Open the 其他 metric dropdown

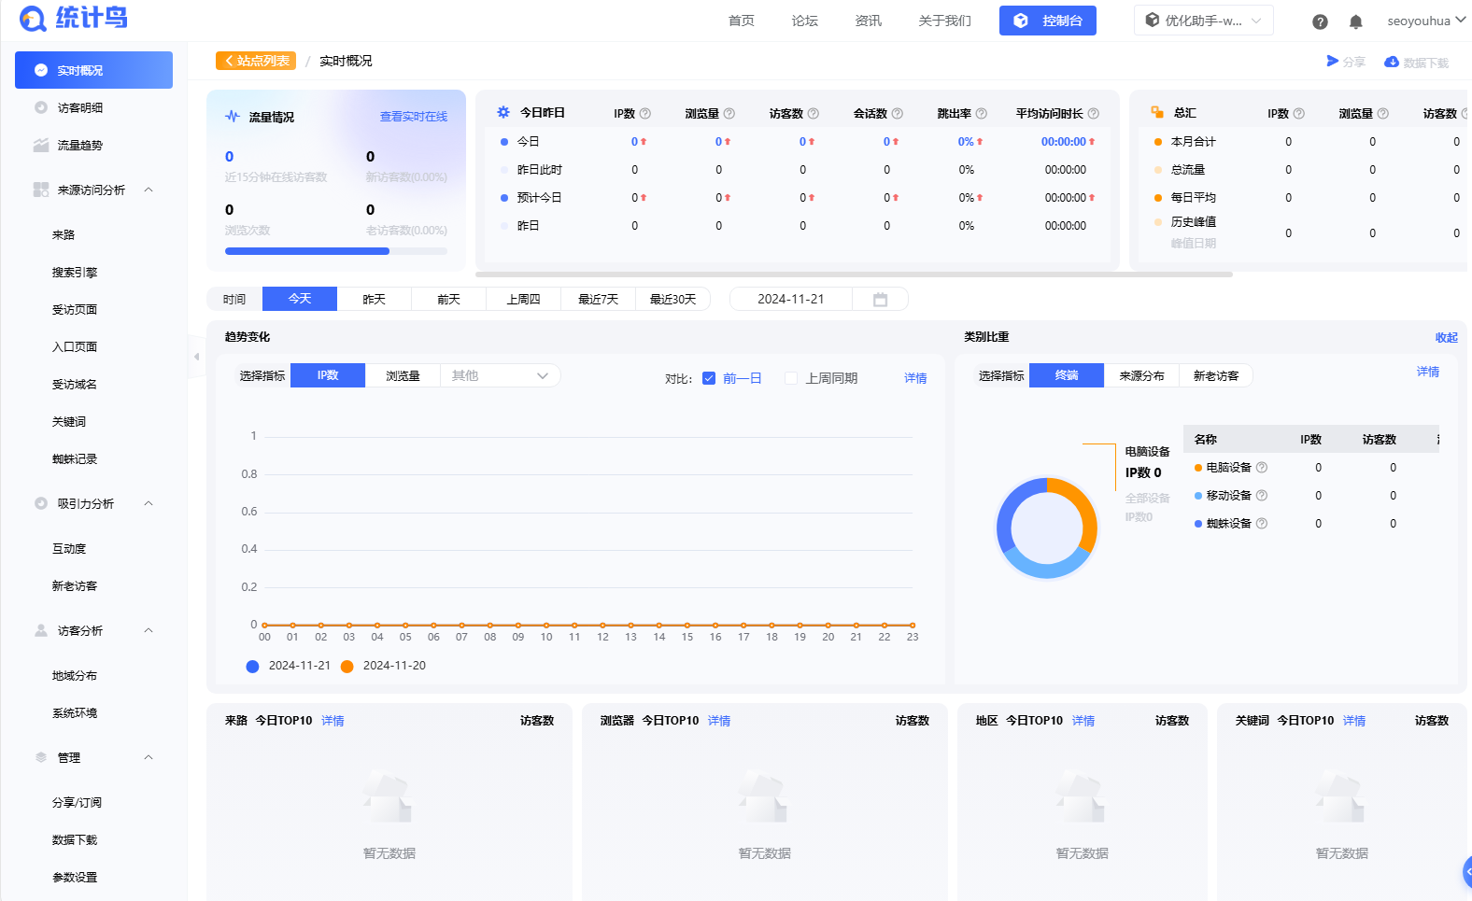[500, 375]
